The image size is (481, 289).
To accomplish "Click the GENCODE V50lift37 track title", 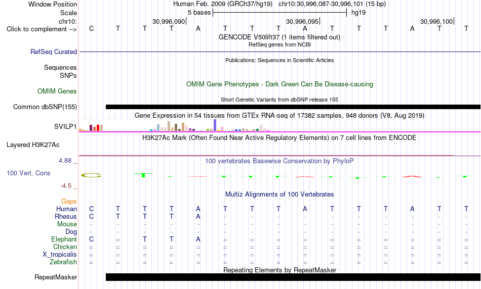I will [279, 37].
